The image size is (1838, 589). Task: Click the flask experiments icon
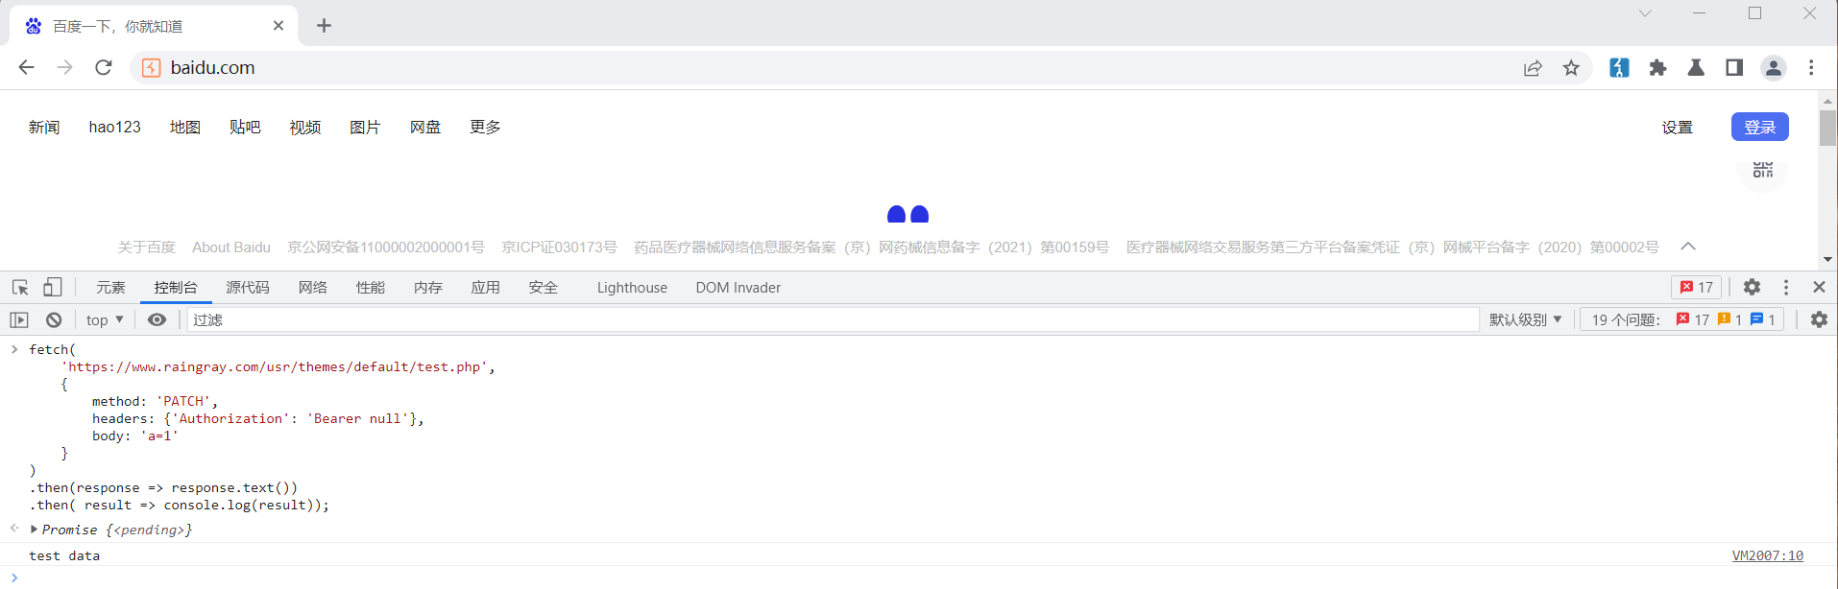(1696, 67)
